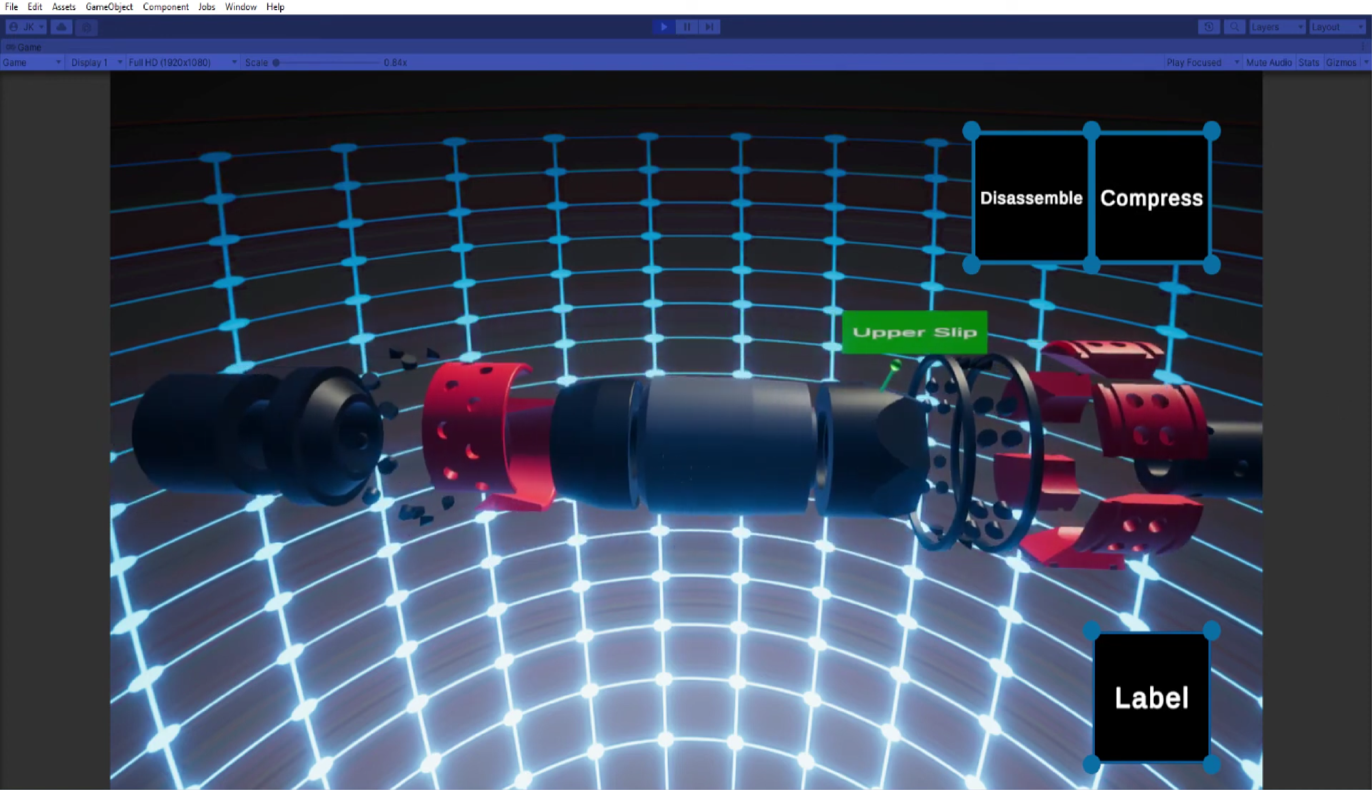Click the Disassemble button
Image resolution: width=1372 pixels, height=790 pixels.
point(1031,198)
